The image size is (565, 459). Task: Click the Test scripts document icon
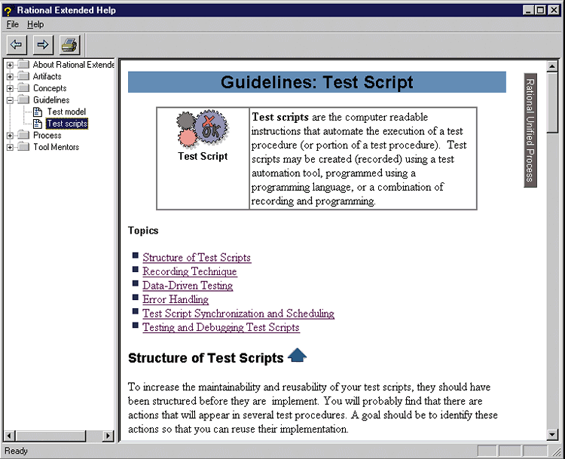click(38, 124)
